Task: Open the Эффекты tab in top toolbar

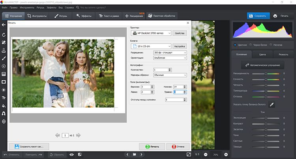Action: pyautogui.click(x=84, y=16)
